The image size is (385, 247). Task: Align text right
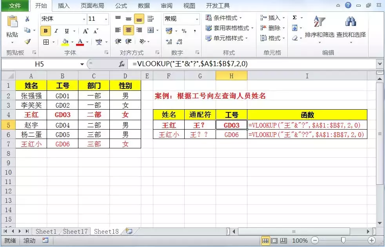[139, 30]
